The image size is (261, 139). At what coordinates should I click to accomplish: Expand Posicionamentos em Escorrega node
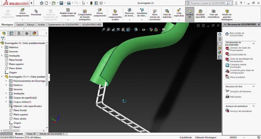(6, 81)
